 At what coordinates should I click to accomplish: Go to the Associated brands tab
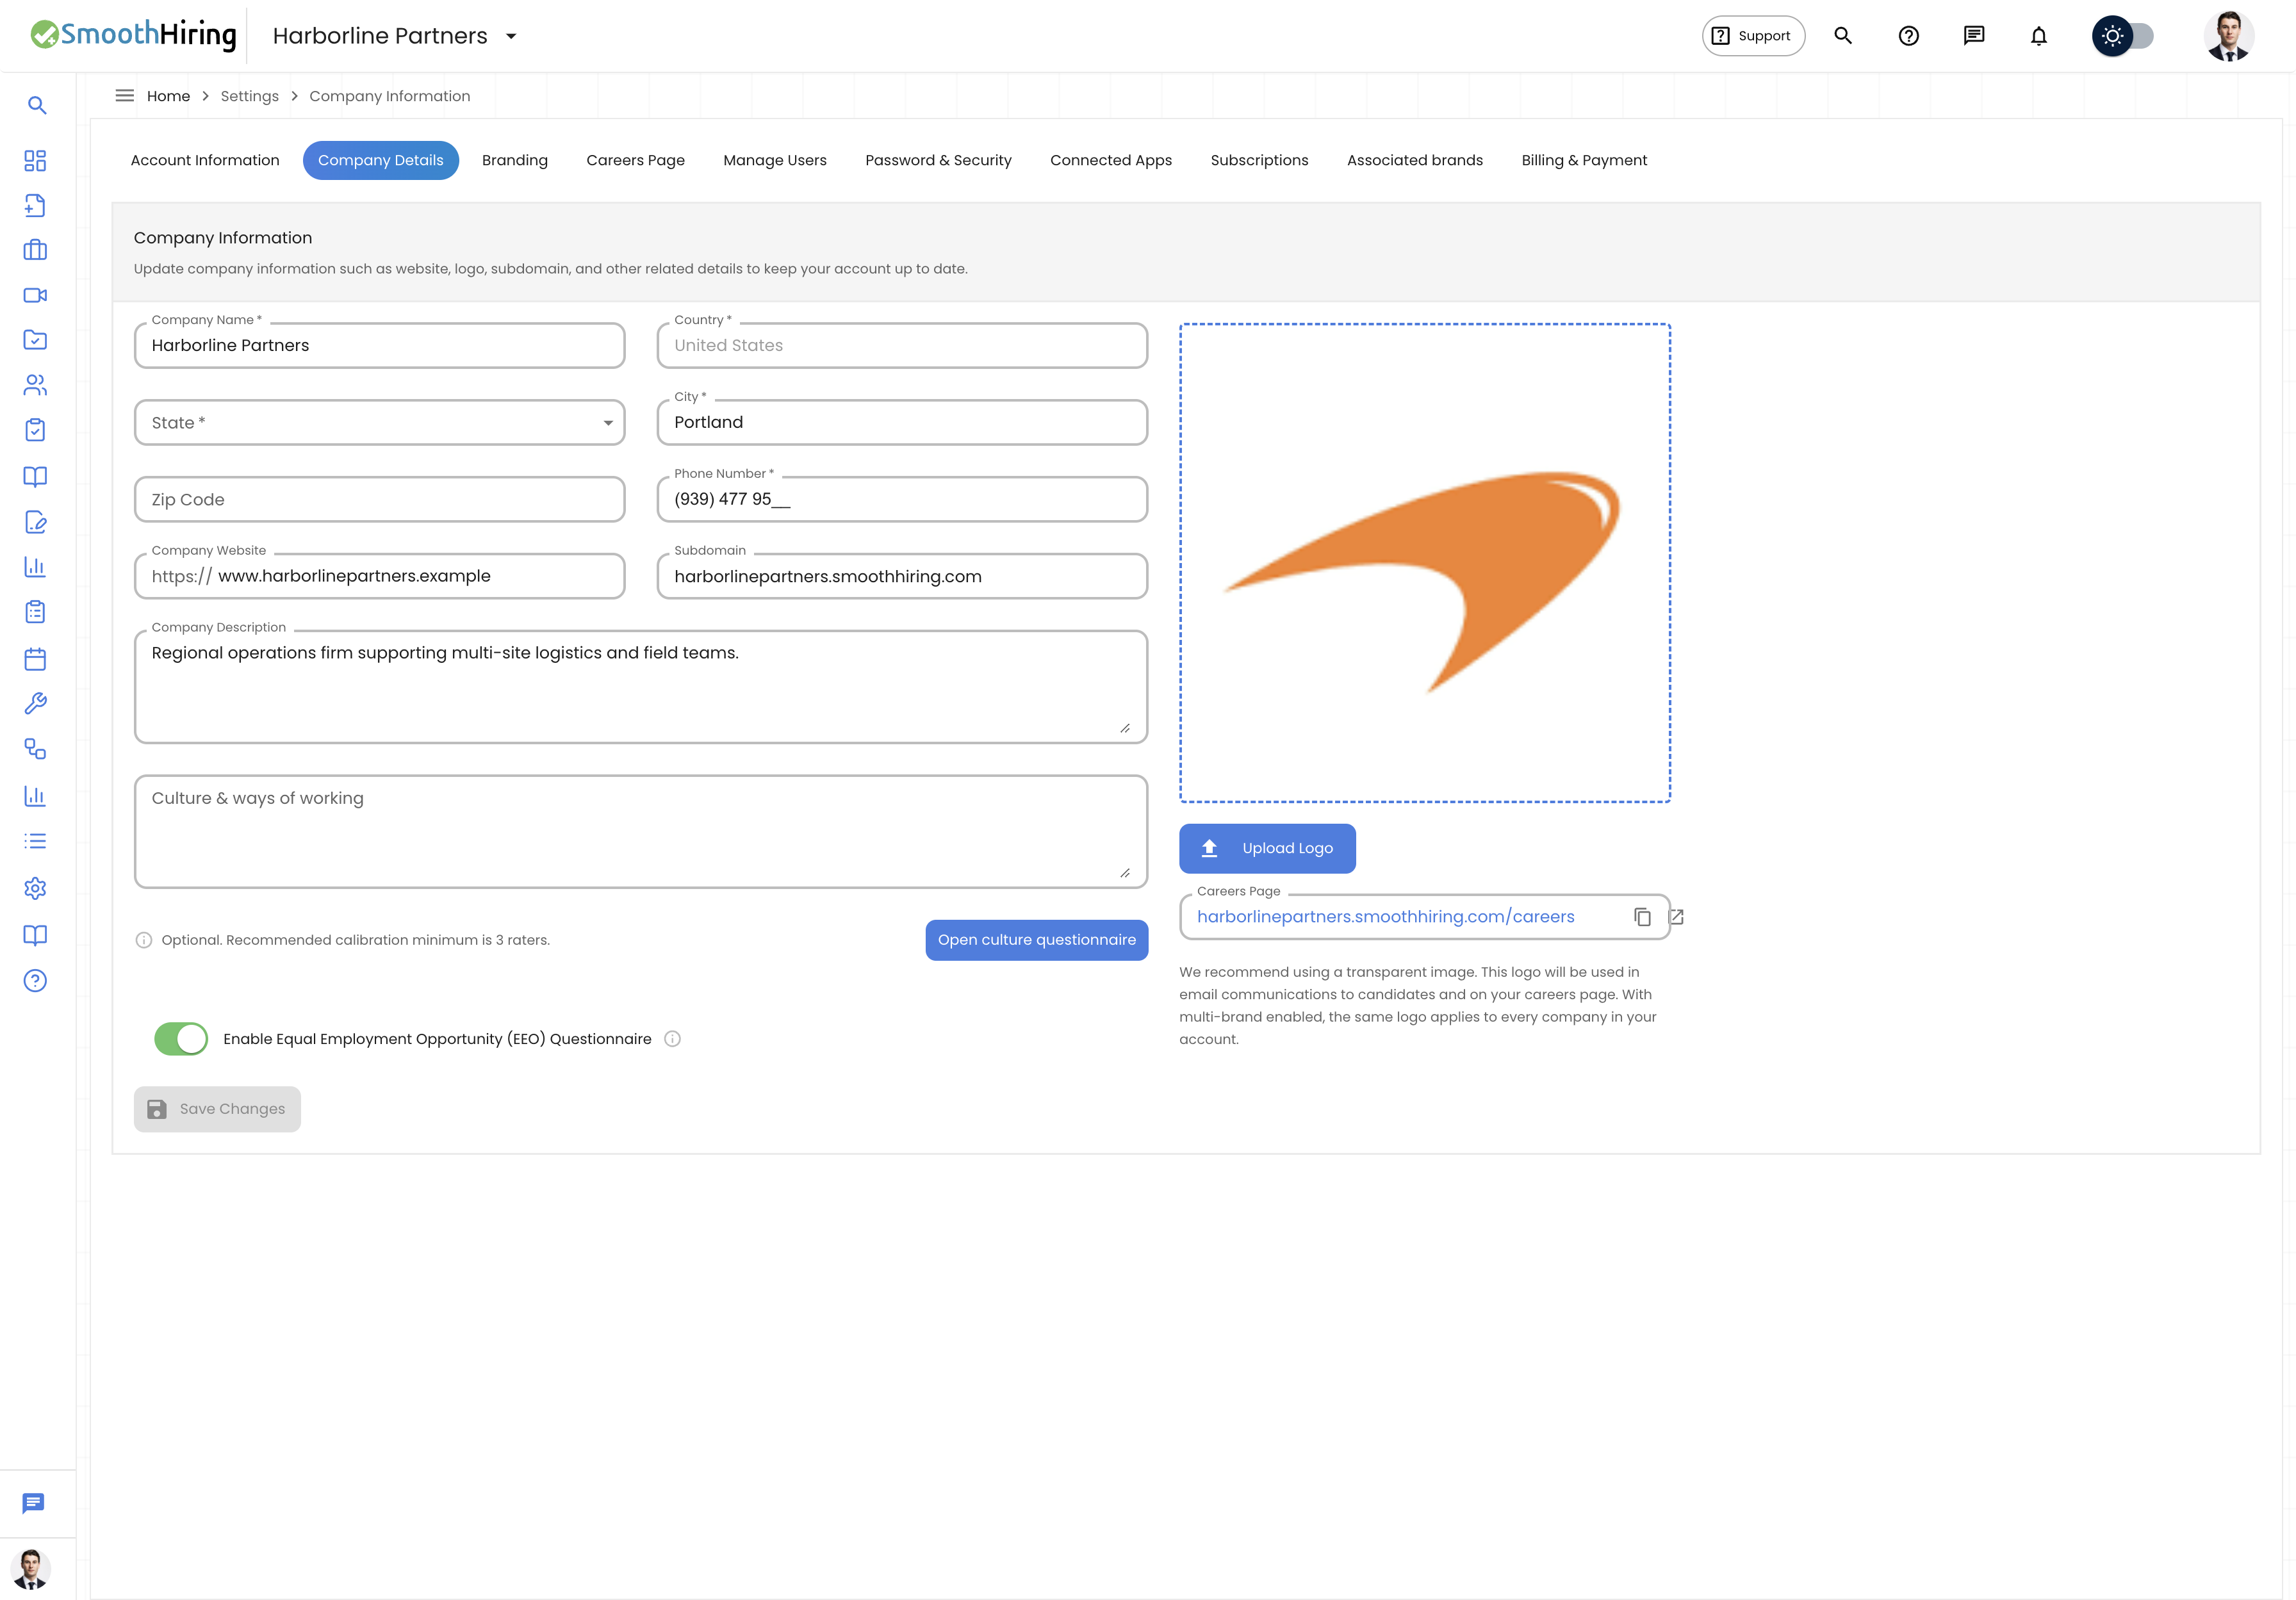pos(1415,160)
